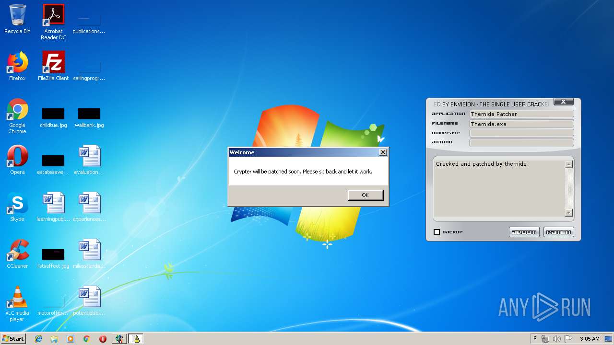Open Chrome from the taskbar
614x345 pixels.
click(86, 339)
